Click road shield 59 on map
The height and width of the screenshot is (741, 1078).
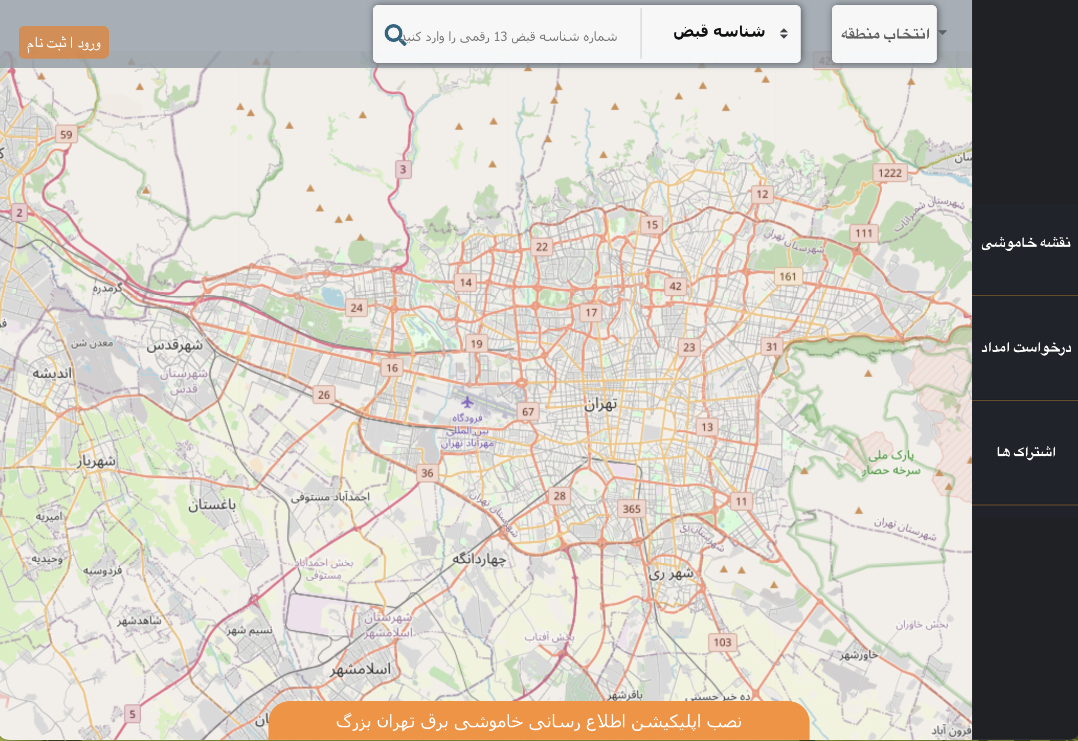tap(66, 134)
